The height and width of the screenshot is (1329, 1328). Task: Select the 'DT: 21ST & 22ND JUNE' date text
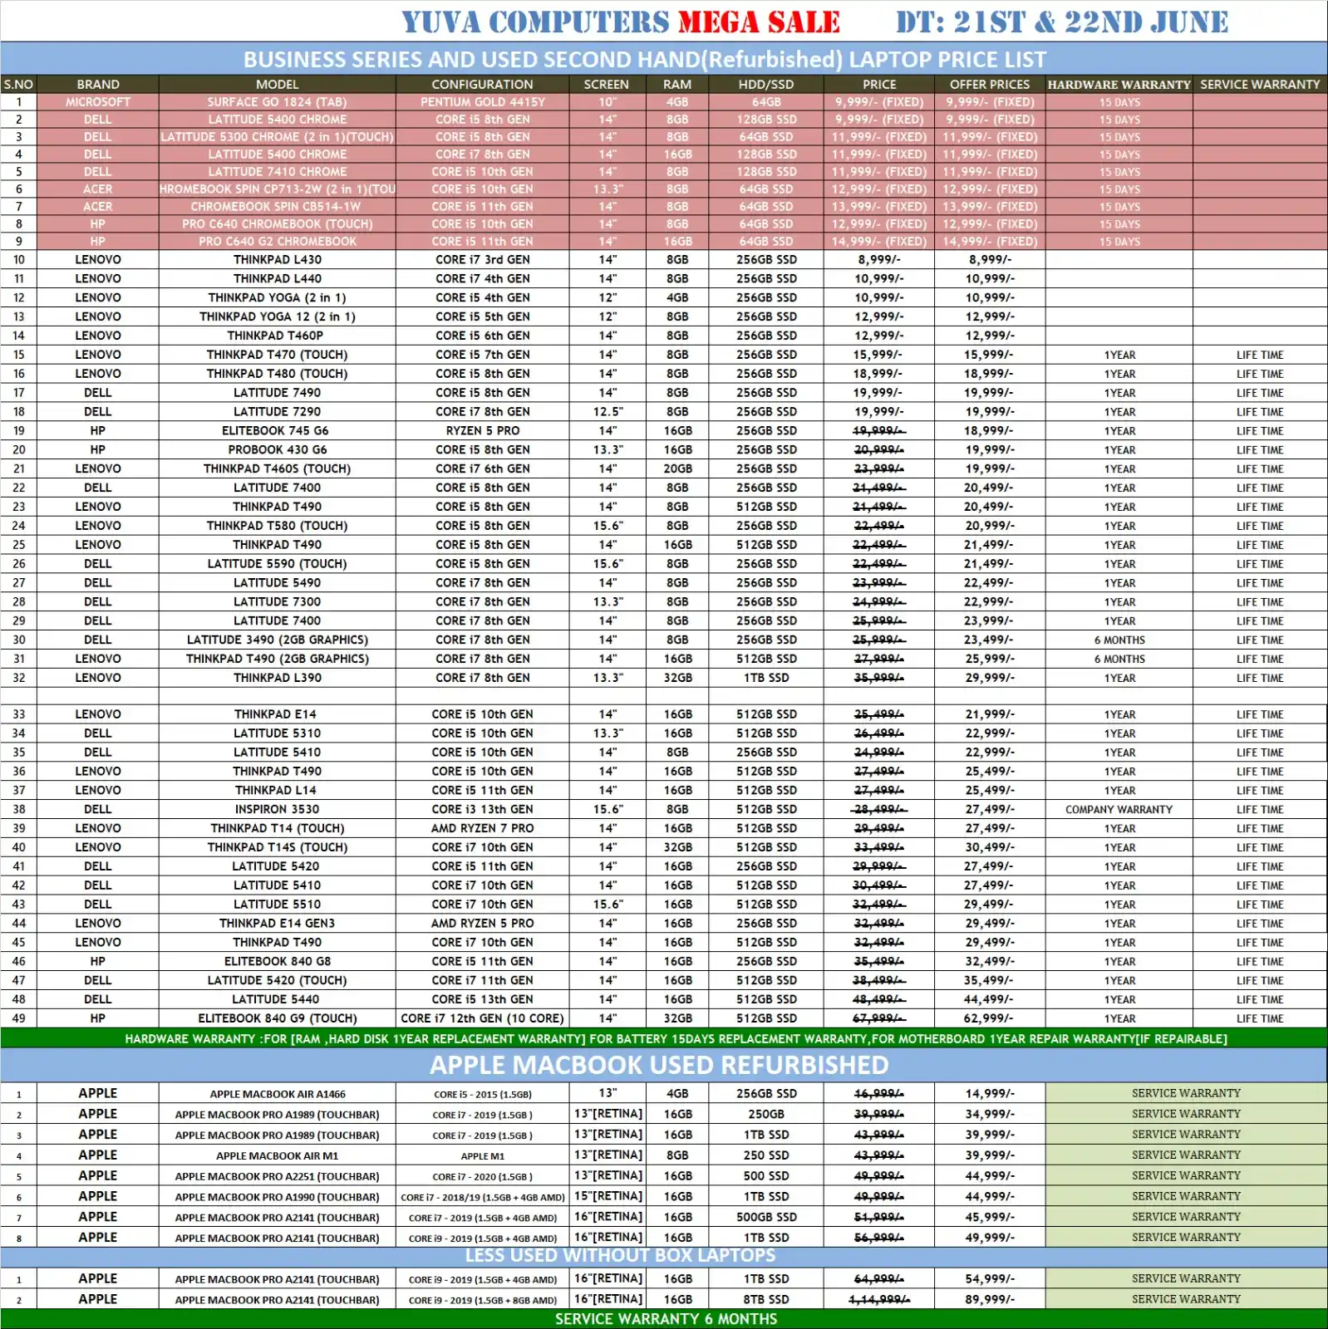click(1061, 22)
